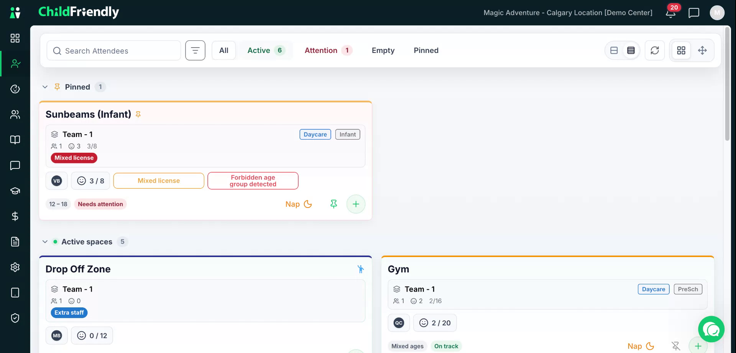The height and width of the screenshot is (353, 736).
Task: Click the Forbidden age group detected warning
Action: point(253,181)
